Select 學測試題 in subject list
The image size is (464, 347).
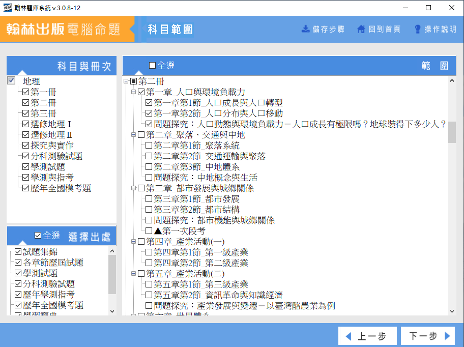(x=48, y=166)
